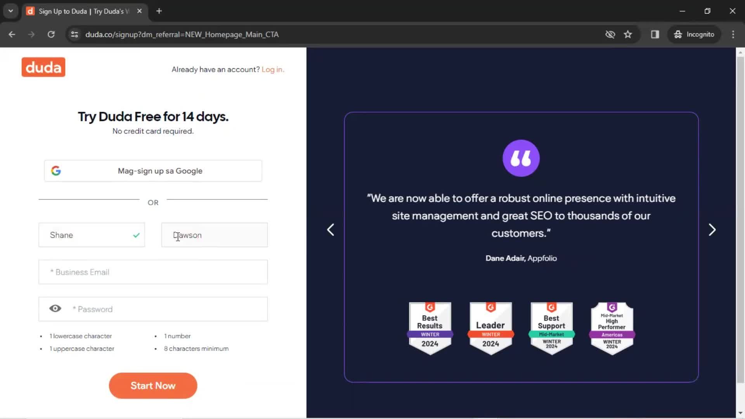Open the Best Support Mid-Market badge
Image resolution: width=745 pixels, height=419 pixels.
[x=551, y=328]
